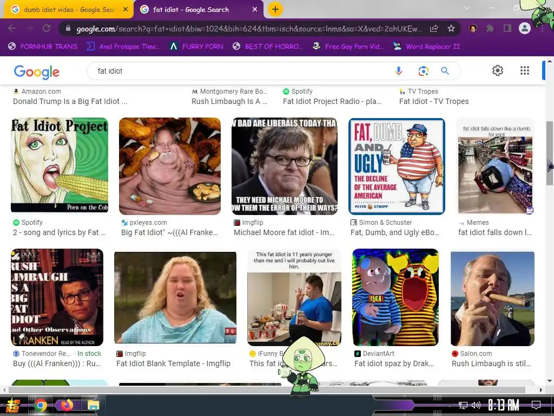Open the volume control in system tray
Image resolution: width=554 pixels, height=416 pixels.
pyautogui.click(x=476, y=405)
